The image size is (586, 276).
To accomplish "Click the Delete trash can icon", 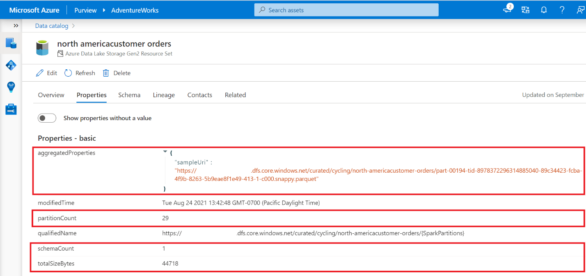I will click(x=106, y=73).
